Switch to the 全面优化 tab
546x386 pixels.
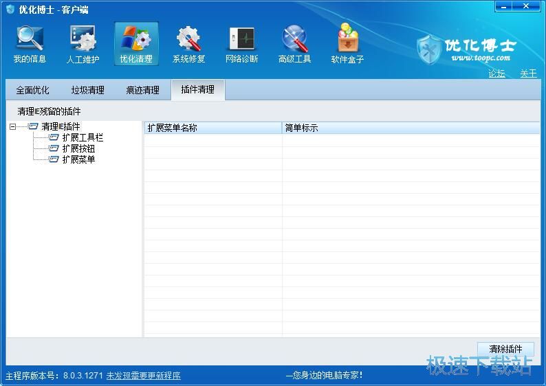coord(33,90)
